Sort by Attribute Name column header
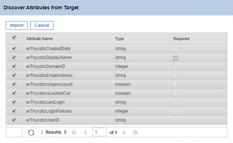This screenshot has width=233, height=143. pyautogui.click(x=39, y=39)
